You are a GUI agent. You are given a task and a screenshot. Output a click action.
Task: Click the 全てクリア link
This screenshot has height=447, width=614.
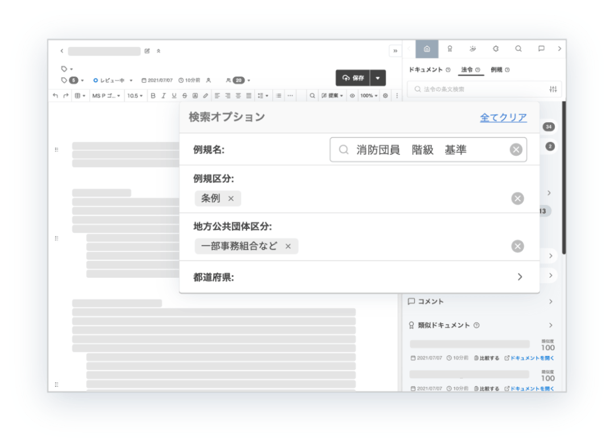503,118
